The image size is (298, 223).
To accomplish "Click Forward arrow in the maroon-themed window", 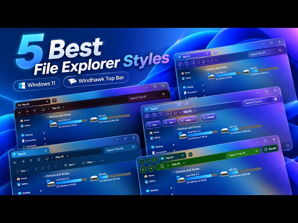I will (27, 111).
